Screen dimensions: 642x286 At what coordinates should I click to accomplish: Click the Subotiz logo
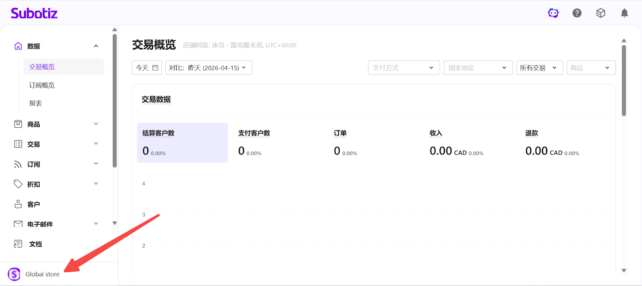click(x=34, y=13)
